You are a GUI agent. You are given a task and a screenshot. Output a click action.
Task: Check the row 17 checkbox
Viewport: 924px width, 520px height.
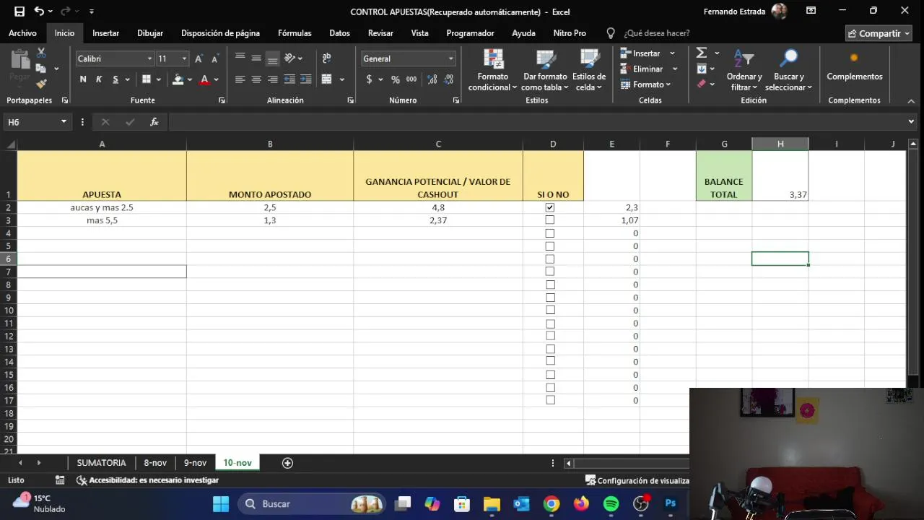pyautogui.click(x=550, y=400)
